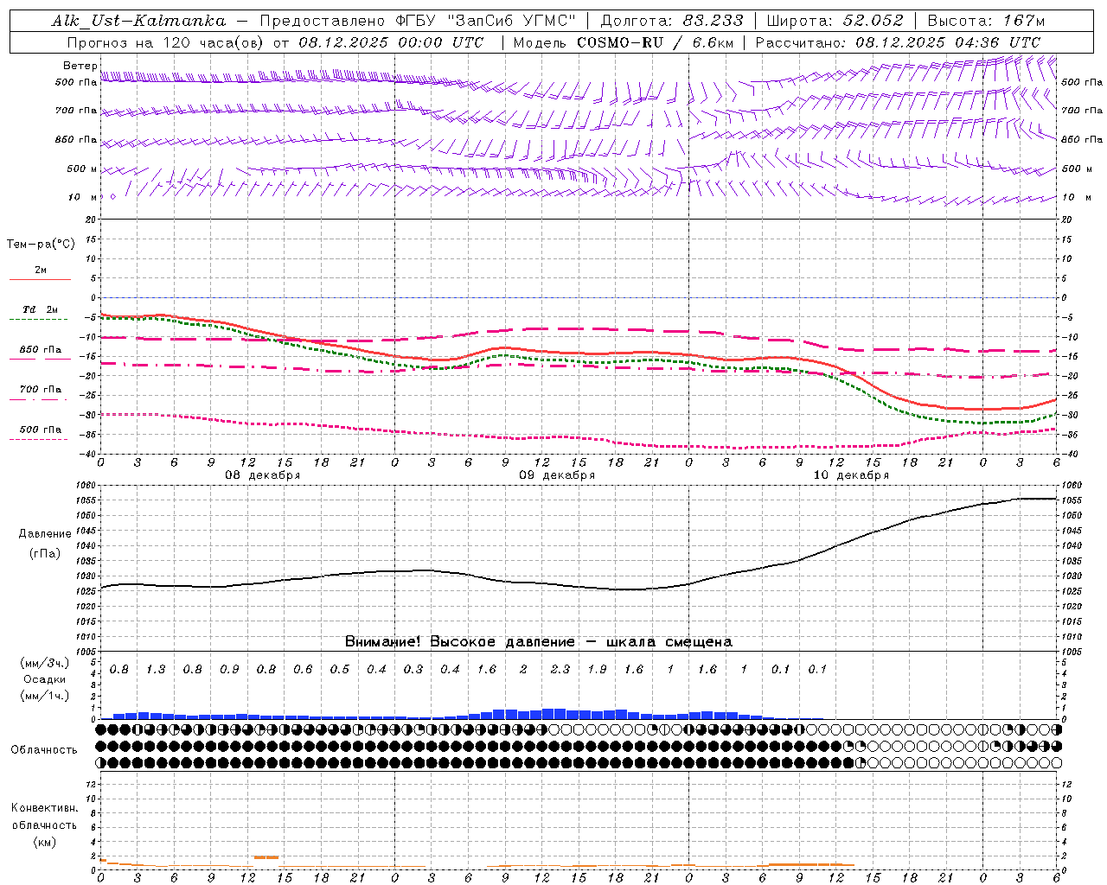Select the 500 м wind level label on left

coord(83,169)
